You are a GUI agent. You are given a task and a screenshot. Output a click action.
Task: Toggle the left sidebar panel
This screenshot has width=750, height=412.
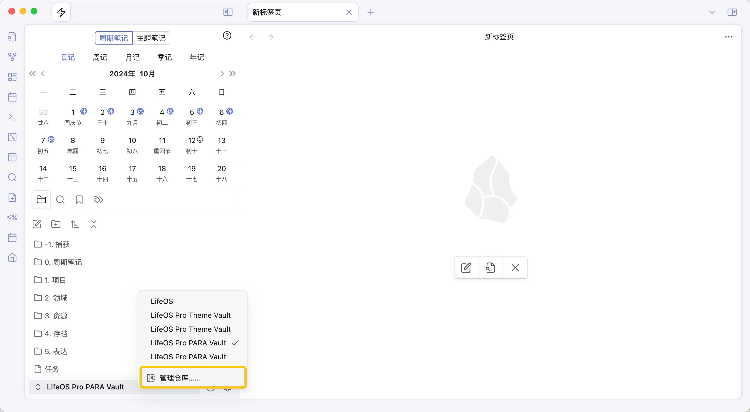228,12
